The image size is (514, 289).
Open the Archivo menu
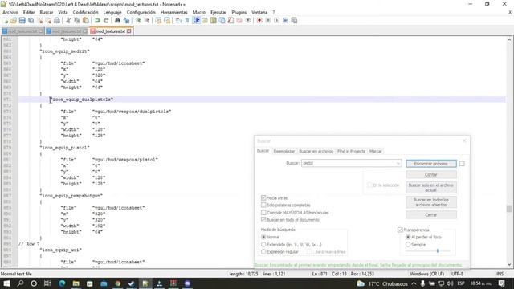[x=10, y=12]
